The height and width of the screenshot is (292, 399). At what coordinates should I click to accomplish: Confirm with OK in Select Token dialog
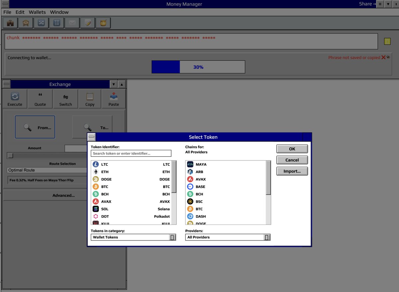(x=292, y=149)
